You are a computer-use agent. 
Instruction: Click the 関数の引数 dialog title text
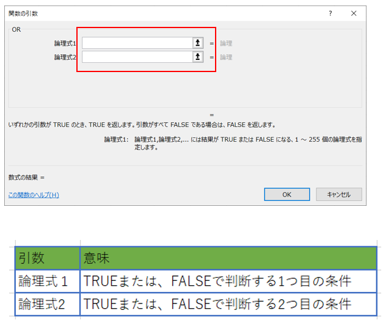(24, 13)
